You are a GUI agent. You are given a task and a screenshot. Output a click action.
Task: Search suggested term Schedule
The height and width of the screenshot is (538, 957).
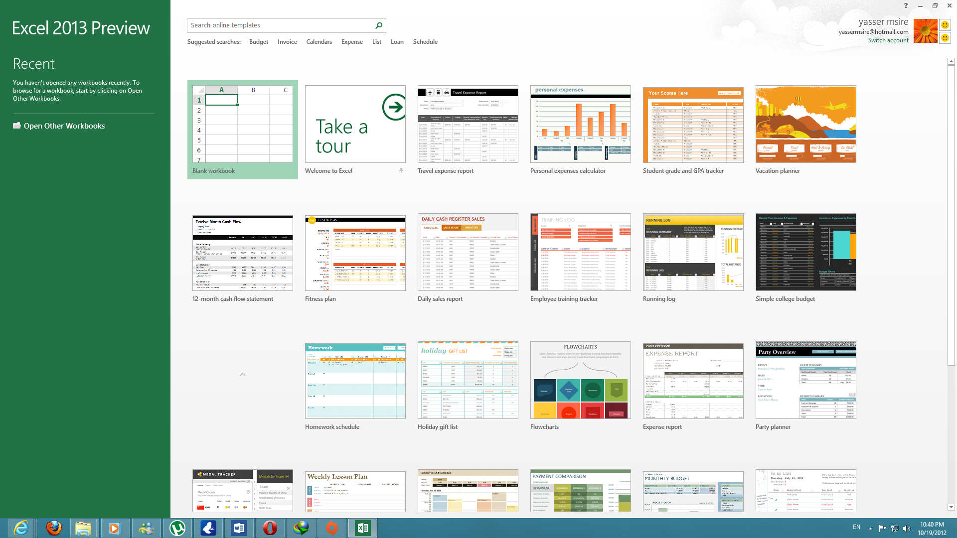(x=425, y=42)
